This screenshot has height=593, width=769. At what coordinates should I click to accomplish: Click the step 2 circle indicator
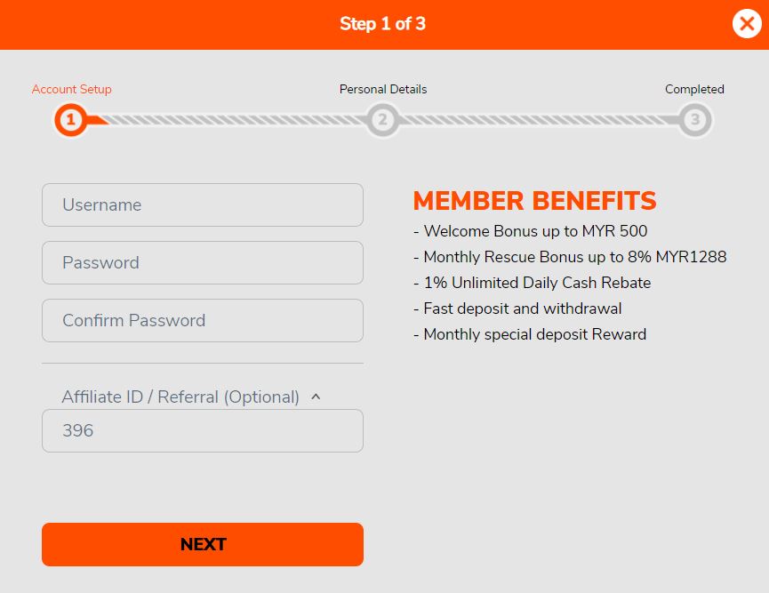pyautogui.click(x=382, y=119)
